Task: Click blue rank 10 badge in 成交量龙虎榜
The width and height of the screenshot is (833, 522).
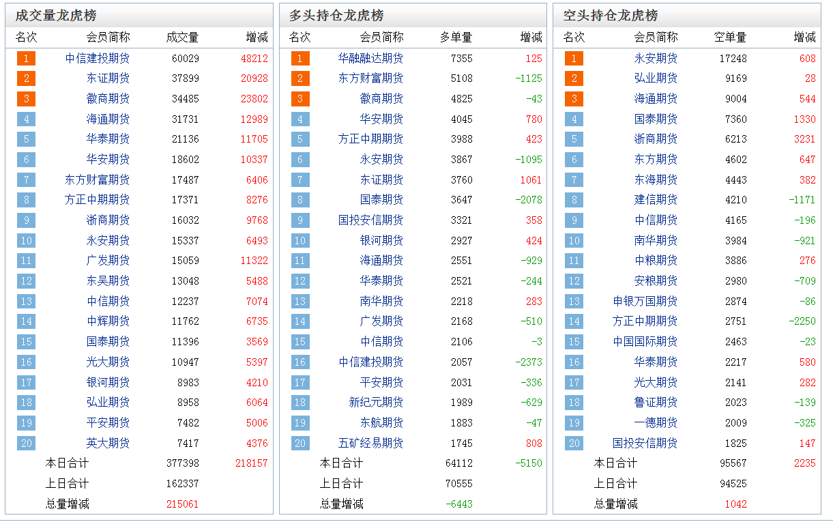Action: (26, 241)
